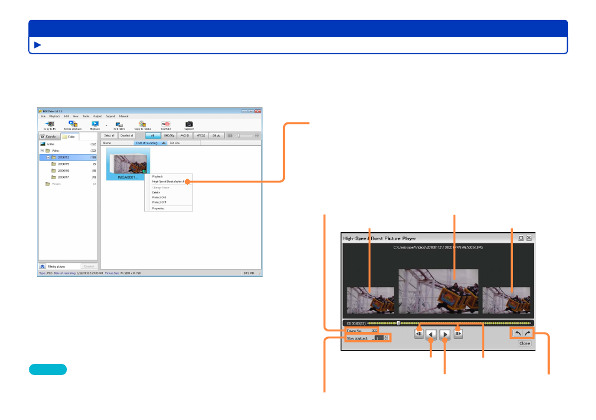Toggle the Still pic. filter button
Image resolution: width=596 pixels, height=420 pixels.
[216, 135]
